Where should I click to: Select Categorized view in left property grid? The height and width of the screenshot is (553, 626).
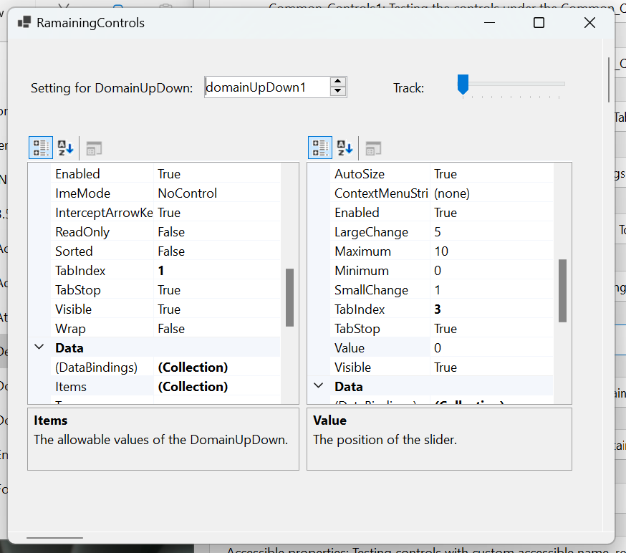[41, 148]
